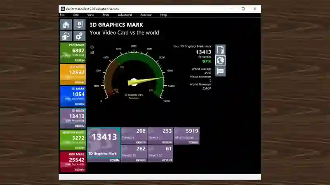Select the DirectX 11 tile scoring 253
Screen dimensions: 330x185
[160, 136]
